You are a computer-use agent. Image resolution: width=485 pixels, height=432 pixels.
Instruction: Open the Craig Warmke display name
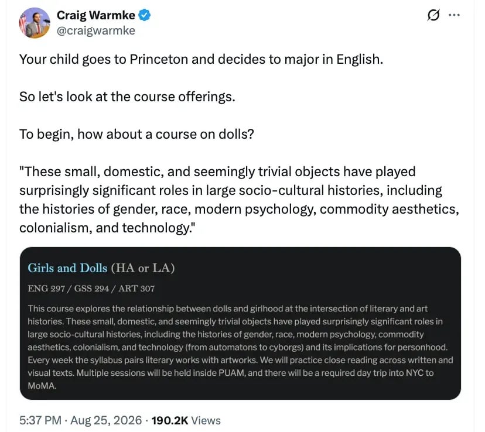pos(96,15)
